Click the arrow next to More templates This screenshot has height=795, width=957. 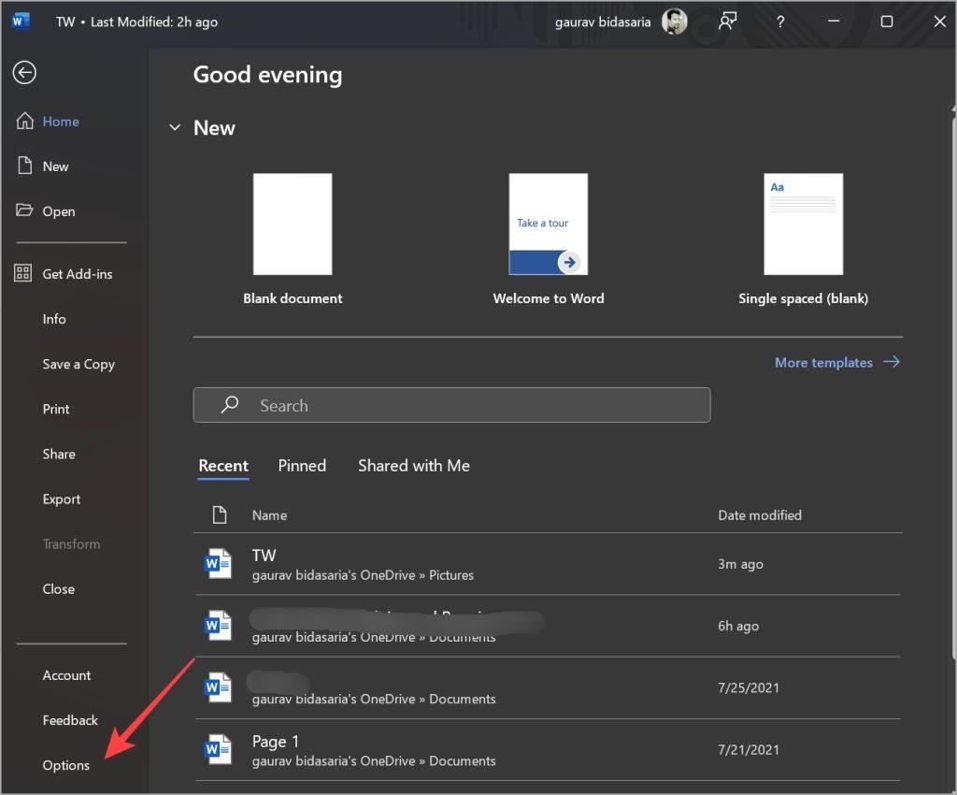point(891,361)
